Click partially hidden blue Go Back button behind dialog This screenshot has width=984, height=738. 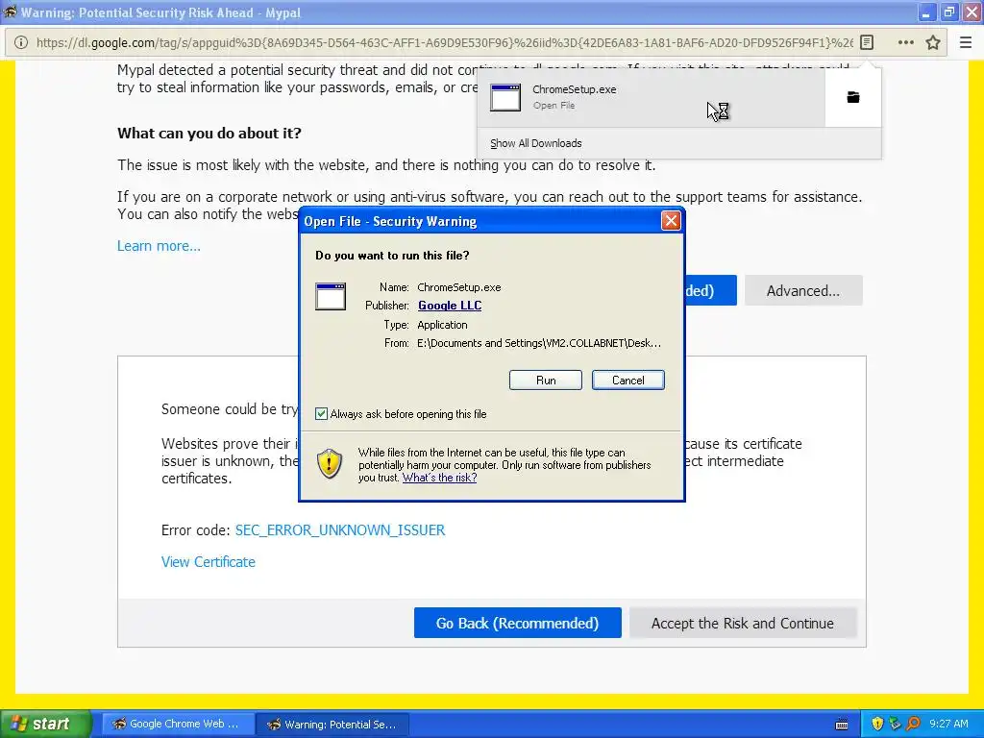710,290
